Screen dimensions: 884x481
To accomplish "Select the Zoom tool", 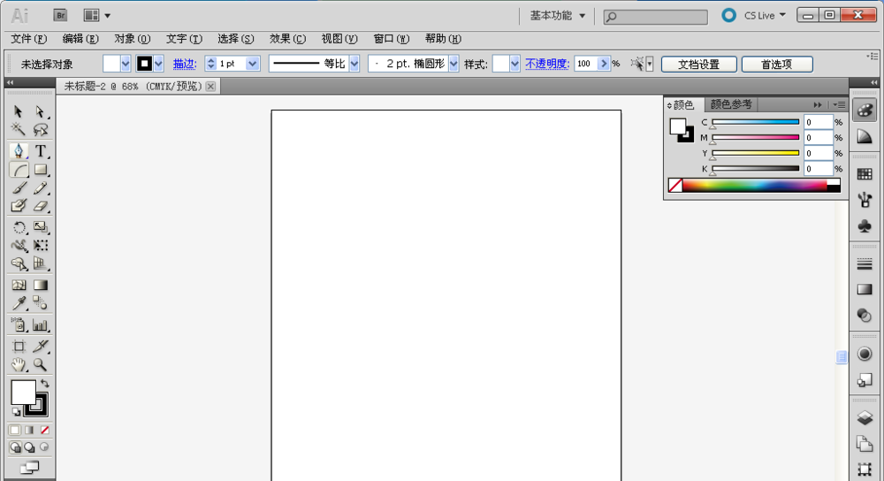I will 40,364.
